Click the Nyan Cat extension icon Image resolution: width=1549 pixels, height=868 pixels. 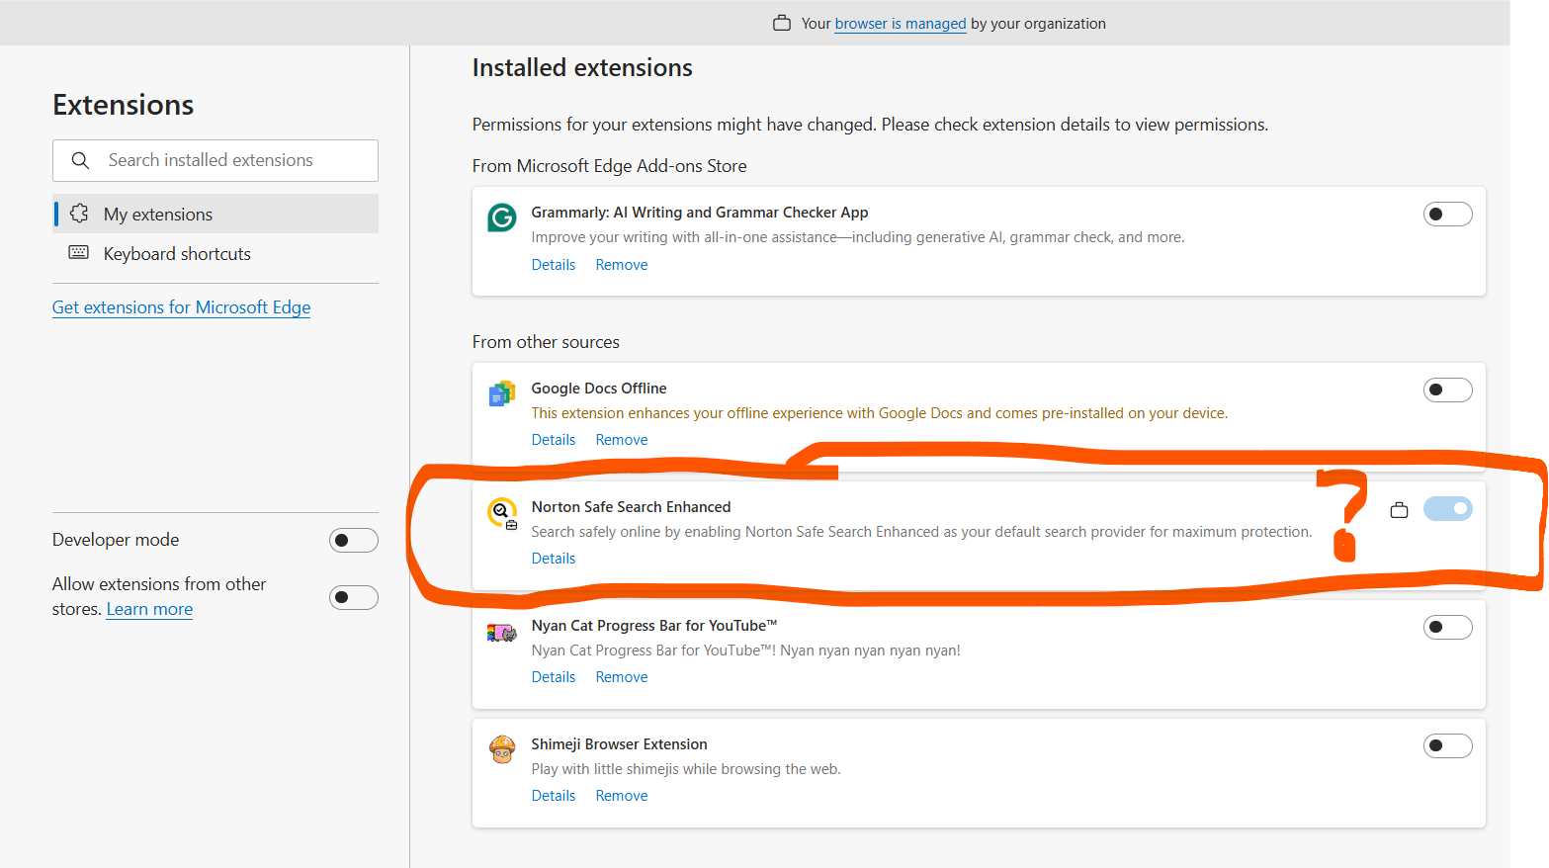[502, 633]
